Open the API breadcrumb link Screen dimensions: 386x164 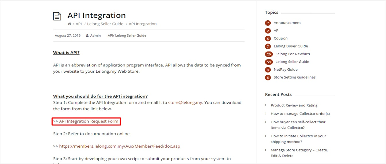point(79,24)
